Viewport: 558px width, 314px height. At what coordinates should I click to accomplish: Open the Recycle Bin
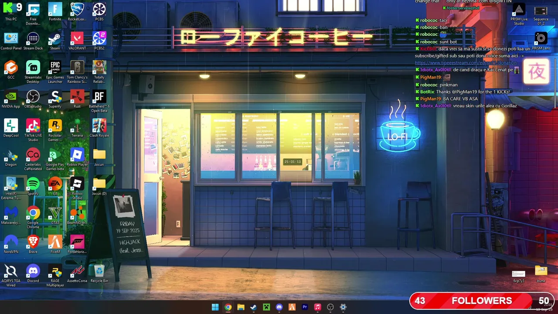pos(99,274)
